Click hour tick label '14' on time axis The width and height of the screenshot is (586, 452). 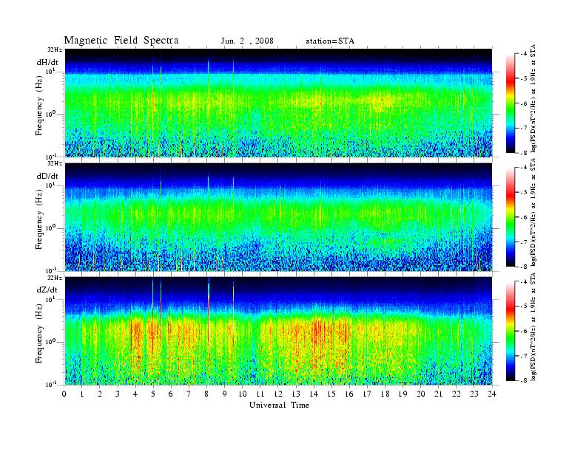pos(314,394)
